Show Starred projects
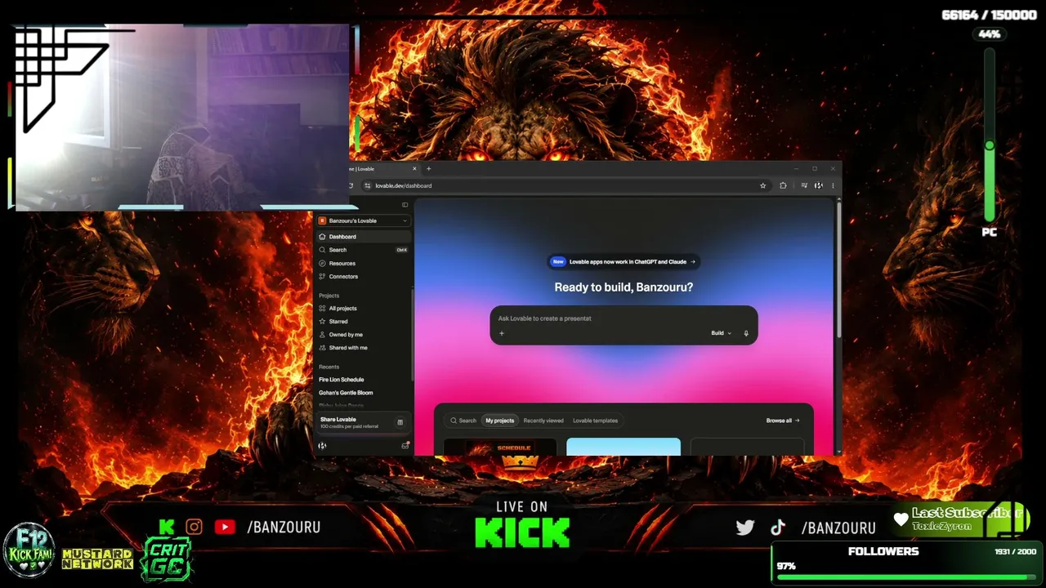 364,322
